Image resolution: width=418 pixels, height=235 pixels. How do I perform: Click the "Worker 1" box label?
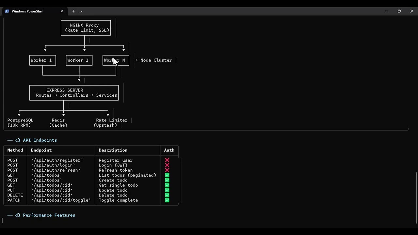41,60
